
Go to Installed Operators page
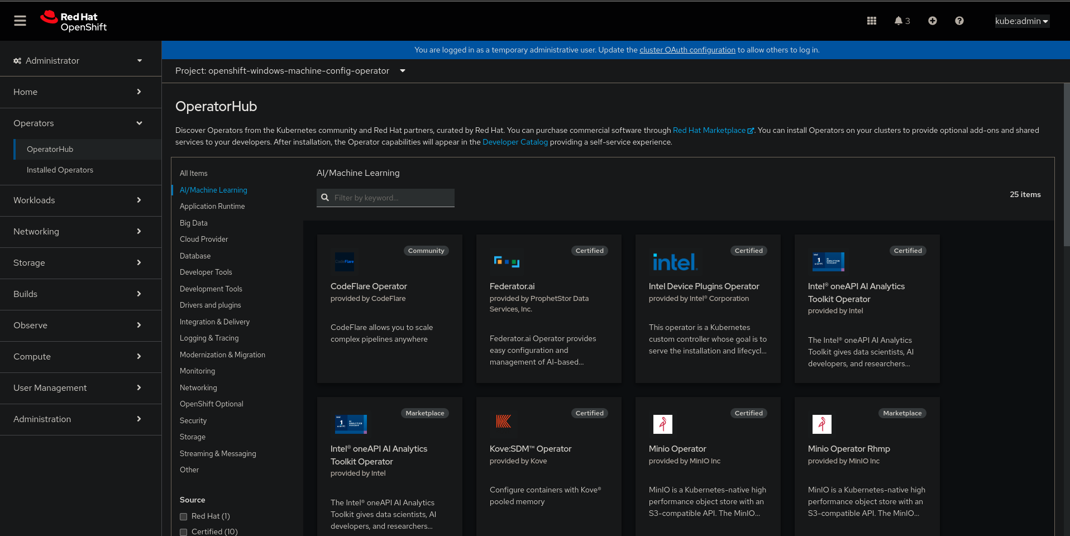60,170
